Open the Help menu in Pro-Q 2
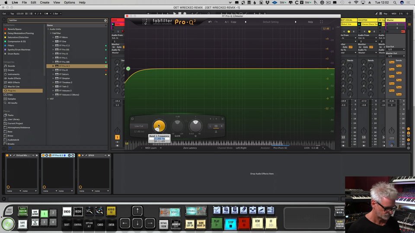This screenshot has height=233, width=415. pos(310,22)
